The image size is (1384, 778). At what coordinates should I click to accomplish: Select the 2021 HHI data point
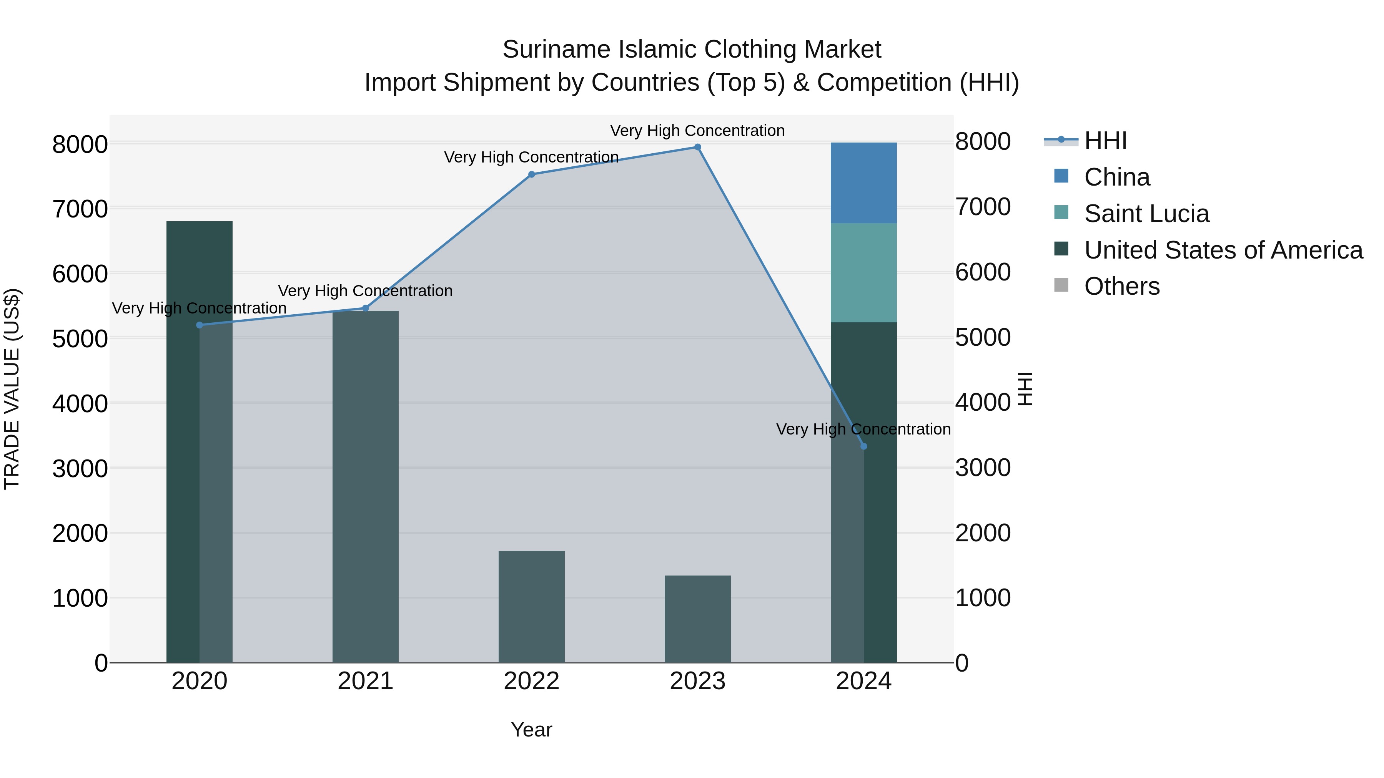365,308
